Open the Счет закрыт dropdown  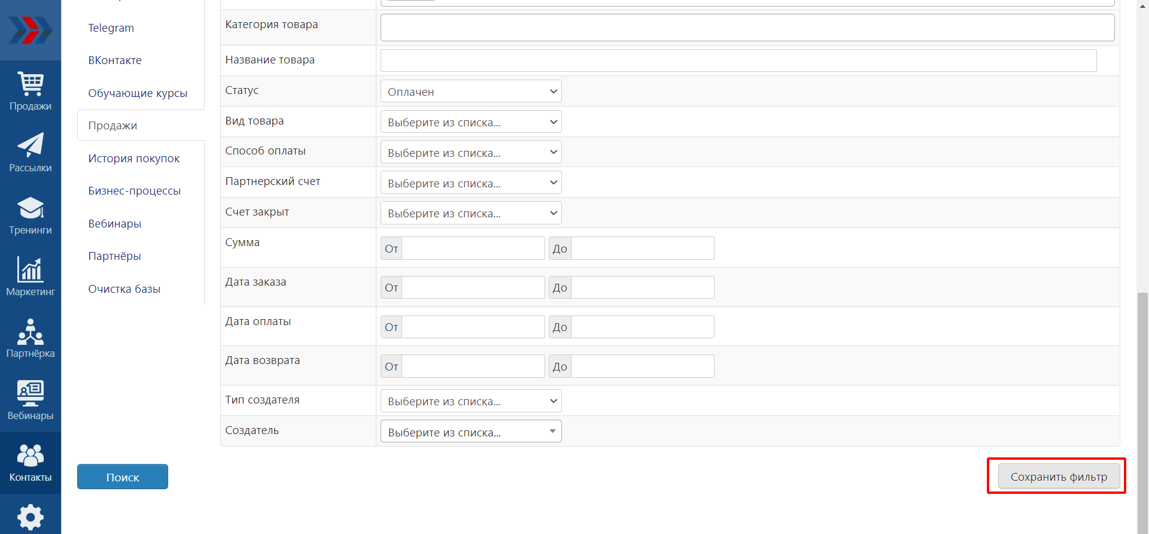pyautogui.click(x=471, y=213)
